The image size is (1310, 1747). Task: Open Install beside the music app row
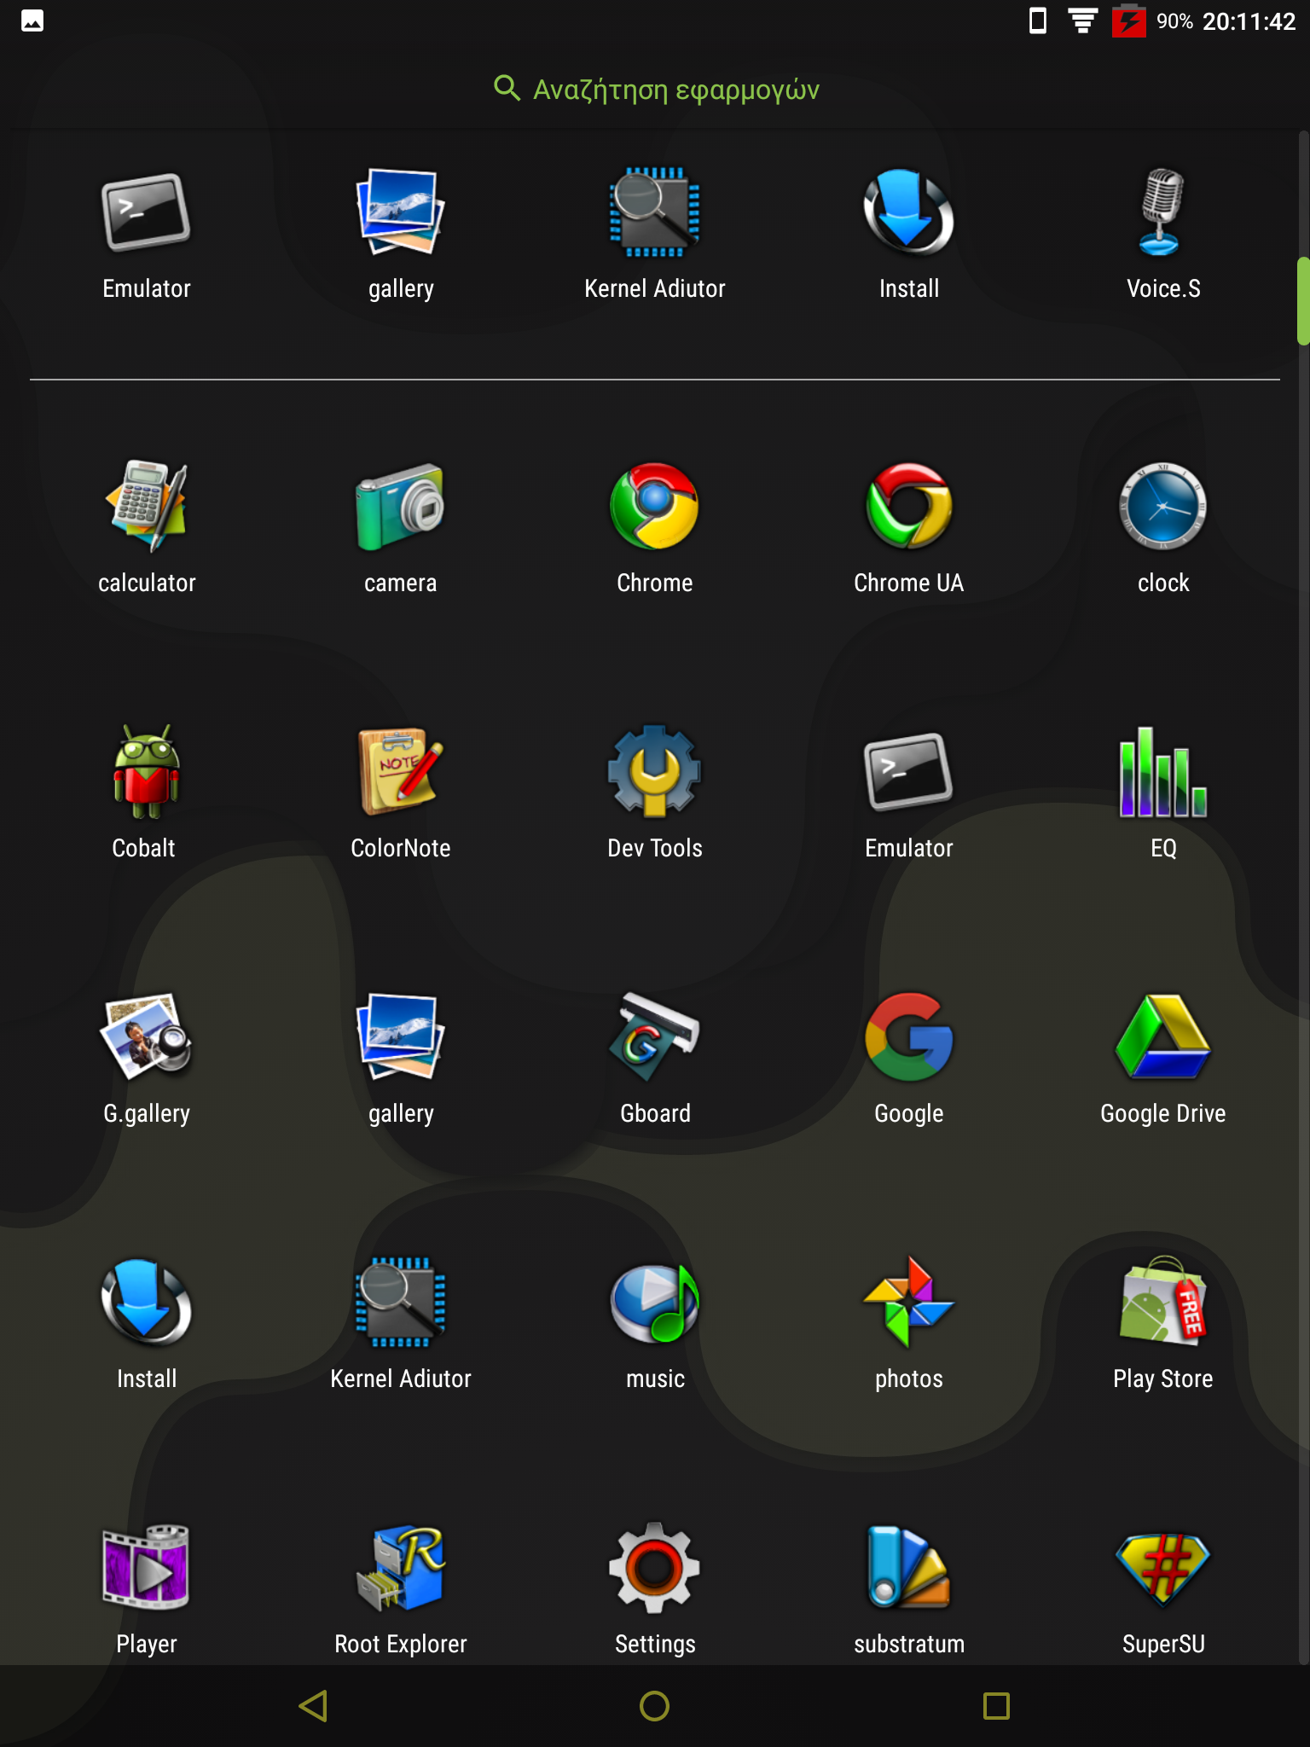[x=146, y=1323]
